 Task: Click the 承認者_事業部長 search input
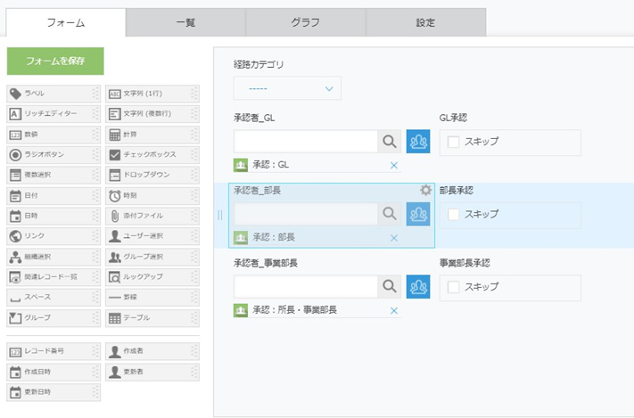click(x=306, y=287)
